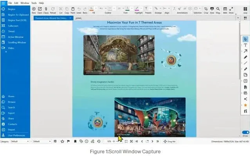Image resolution: width=250 pixels, height=156 pixels.
Task: Open the Window menu
Action: pos(25,3)
